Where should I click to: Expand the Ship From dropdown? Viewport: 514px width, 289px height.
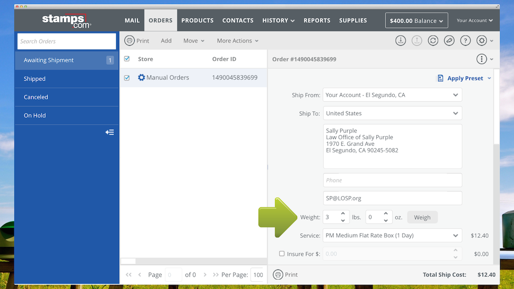tap(455, 95)
